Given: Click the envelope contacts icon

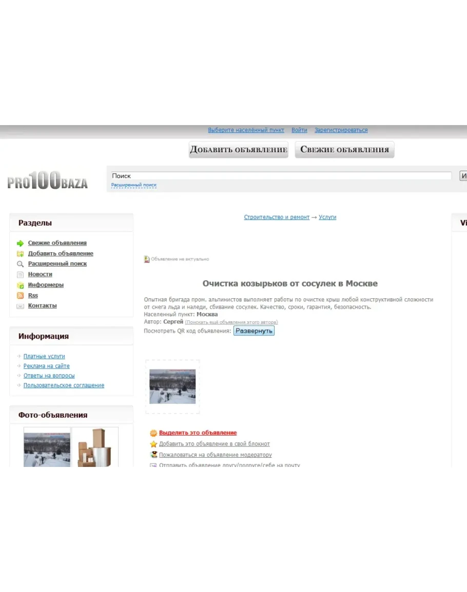Looking at the screenshot, I should pyautogui.click(x=21, y=306).
